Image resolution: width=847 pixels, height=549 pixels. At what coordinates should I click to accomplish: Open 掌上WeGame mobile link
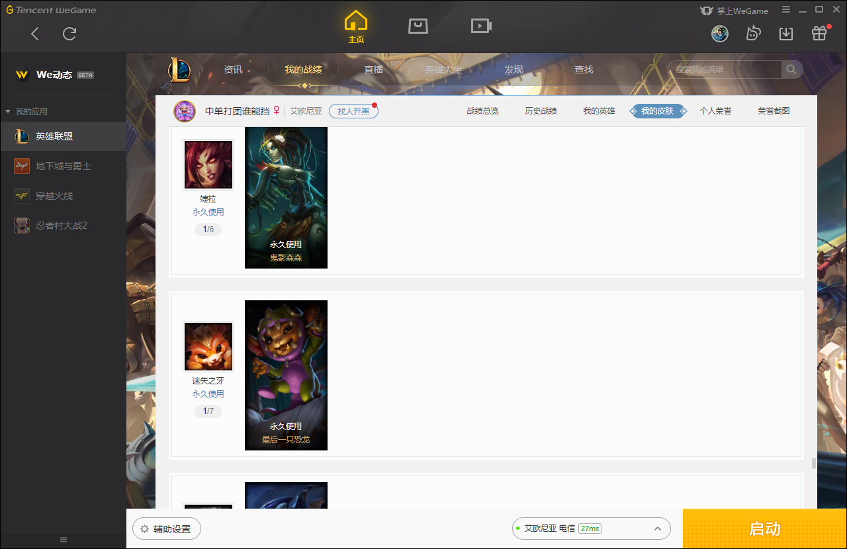[x=734, y=11]
